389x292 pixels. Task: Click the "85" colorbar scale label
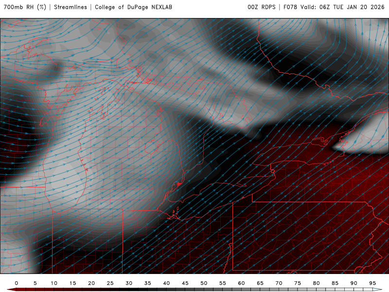335,283
